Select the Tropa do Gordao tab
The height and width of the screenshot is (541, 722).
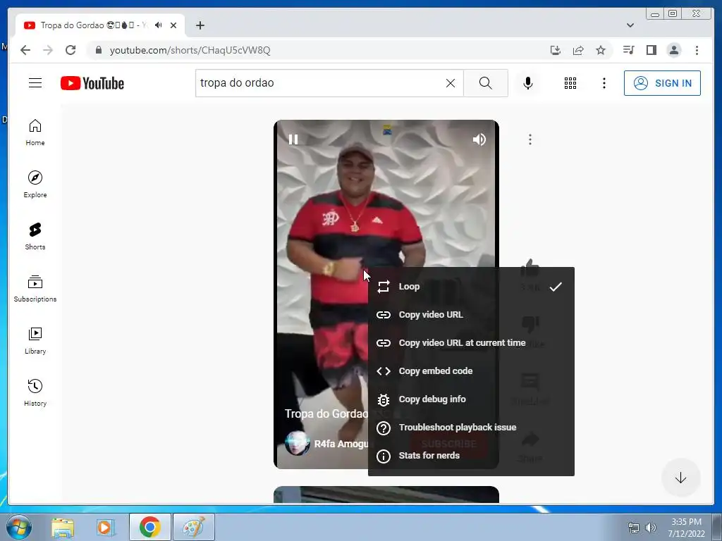click(x=100, y=25)
